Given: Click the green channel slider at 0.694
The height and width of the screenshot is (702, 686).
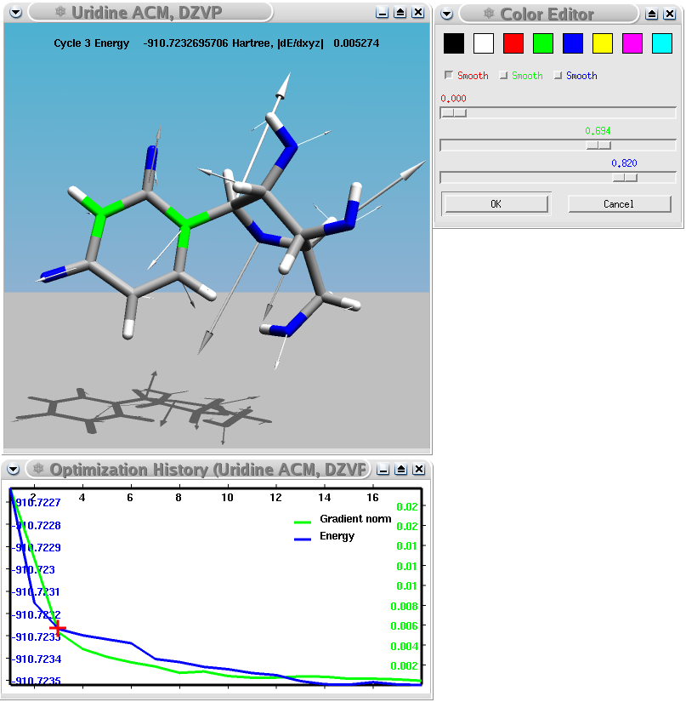Looking at the screenshot, I should pos(598,146).
